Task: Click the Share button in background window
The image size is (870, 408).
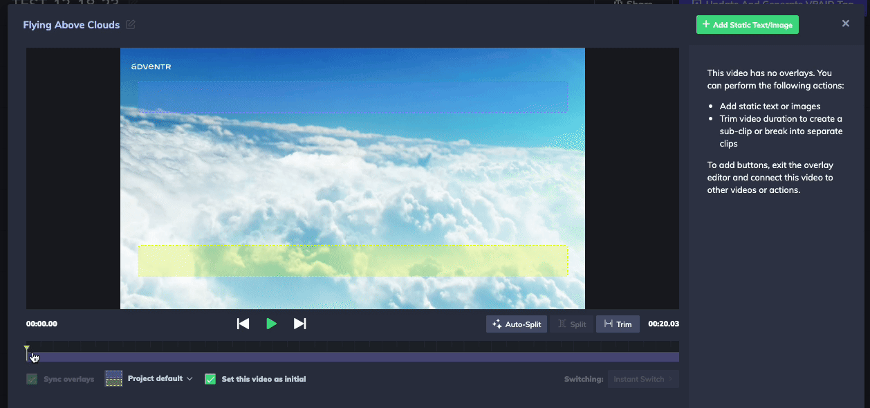Action: coord(633,3)
